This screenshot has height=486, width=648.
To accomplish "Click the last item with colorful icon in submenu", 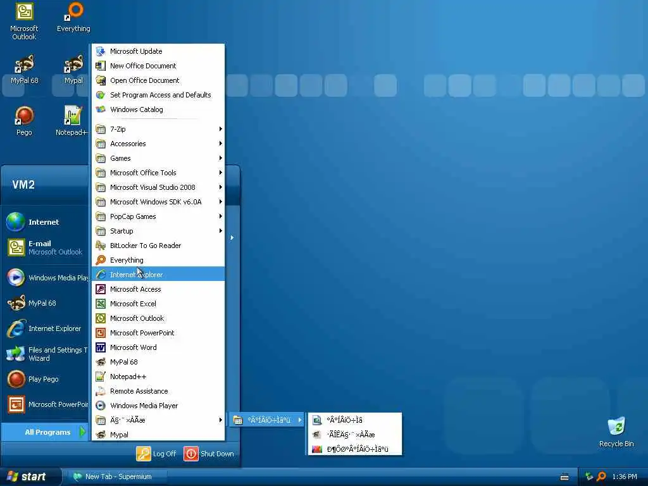I will tap(355, 449).
